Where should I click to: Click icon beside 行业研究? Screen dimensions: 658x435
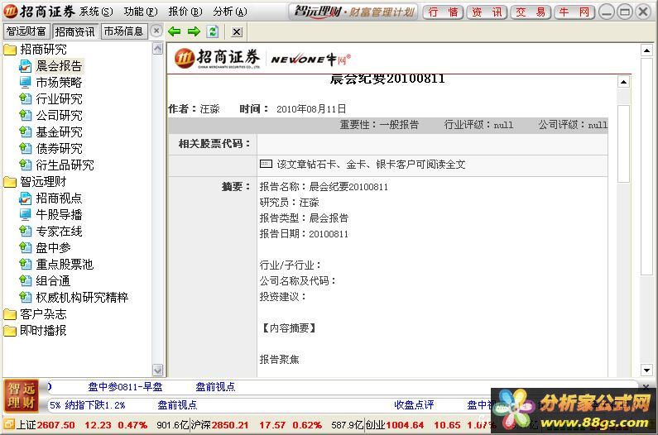pyautogui.click(x=25, y=98)
